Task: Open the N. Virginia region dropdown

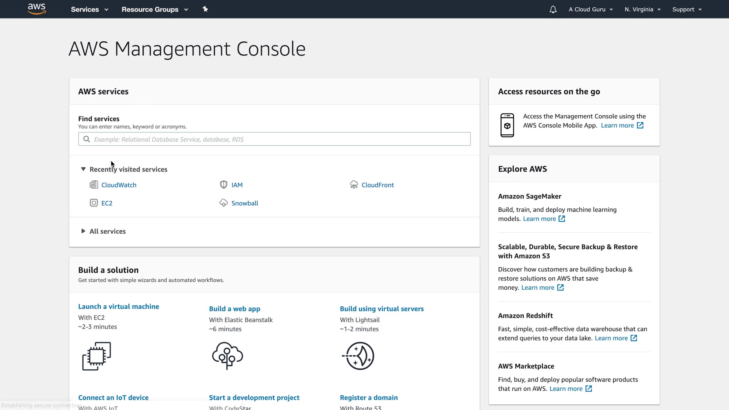Action: [x=642, y=9]
